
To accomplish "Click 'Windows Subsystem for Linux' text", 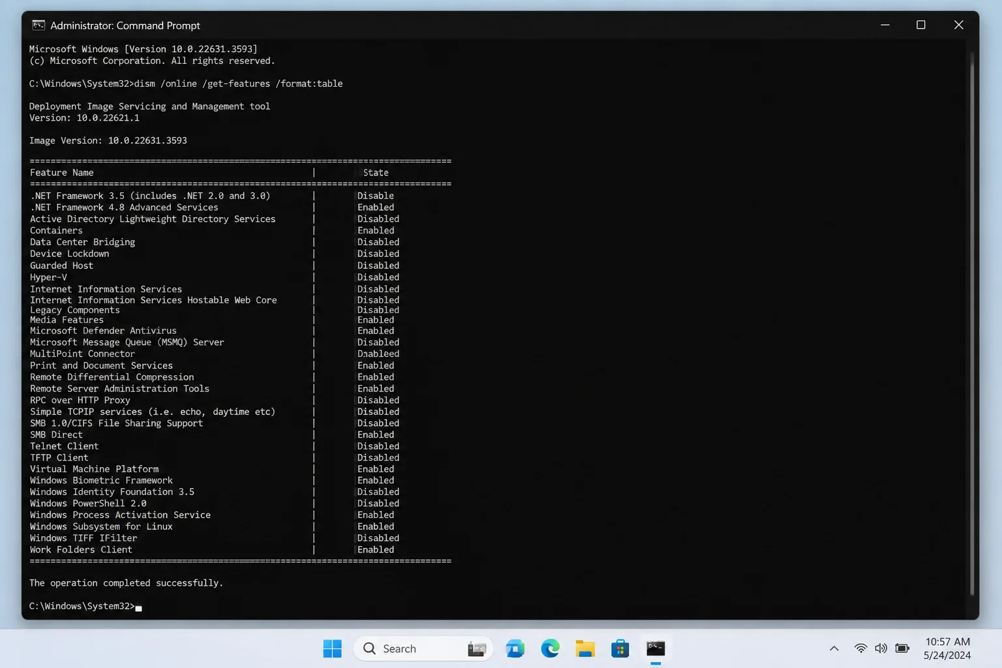I will point(101,526).
